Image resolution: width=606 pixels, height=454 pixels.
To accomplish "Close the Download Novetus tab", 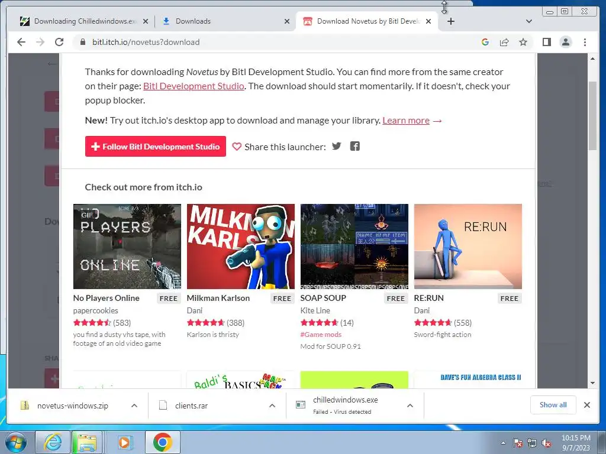I will point(428,21).
